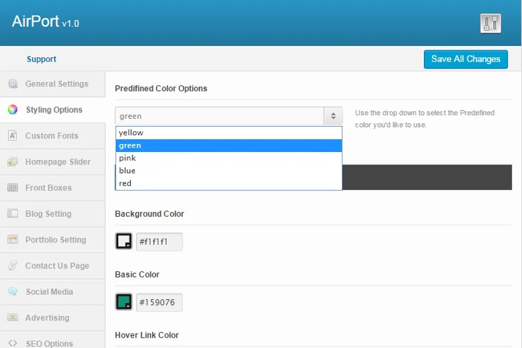Open the Basic Color green swatch

124,302
